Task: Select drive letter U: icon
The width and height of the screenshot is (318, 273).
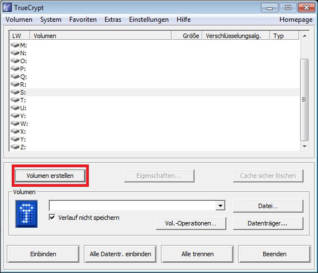Action: click(15, 107)
